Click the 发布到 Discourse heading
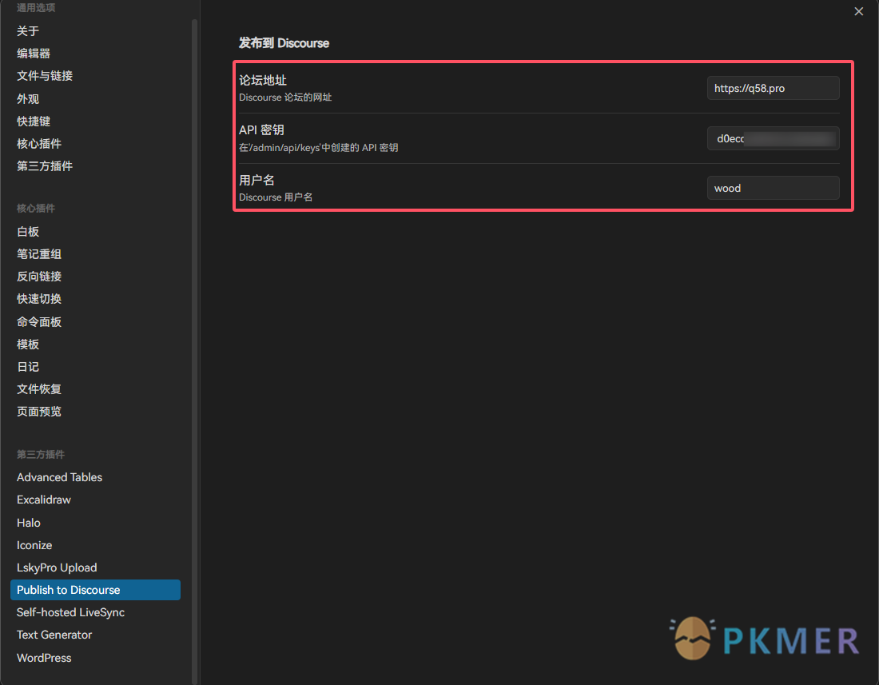879x685 pixels. click(x=284, y=43)
